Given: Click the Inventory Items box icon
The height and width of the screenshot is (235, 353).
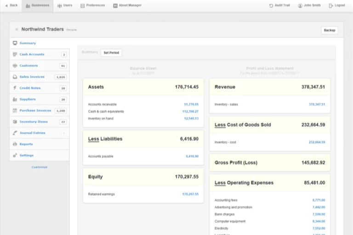Looking at the screenshot, I should point(15,122).
